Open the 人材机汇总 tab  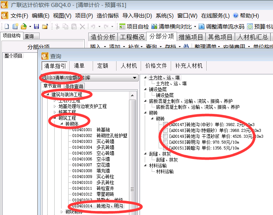[x=252, y=37]
